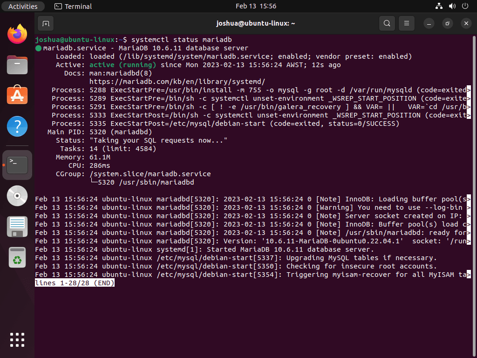
Task: Open the Help application icon
Action: tap(17, 126)
